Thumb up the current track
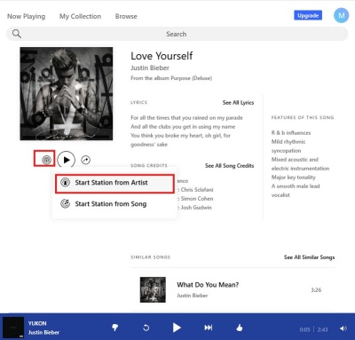The width and height of the screenshot is (355, 340). 240,328
